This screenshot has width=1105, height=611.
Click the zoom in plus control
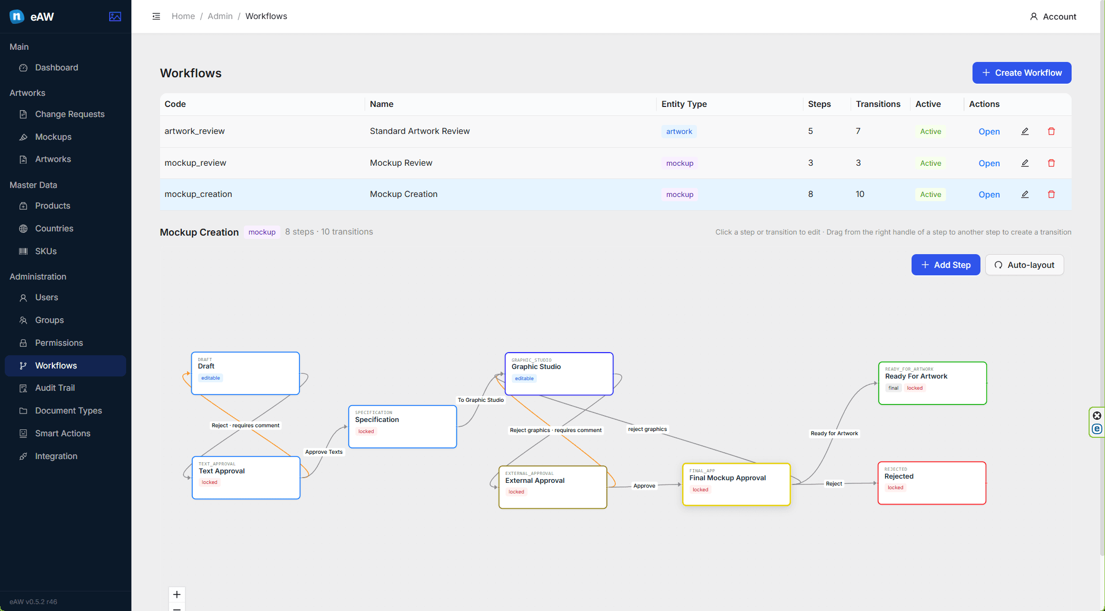click(x=177, y=595)
